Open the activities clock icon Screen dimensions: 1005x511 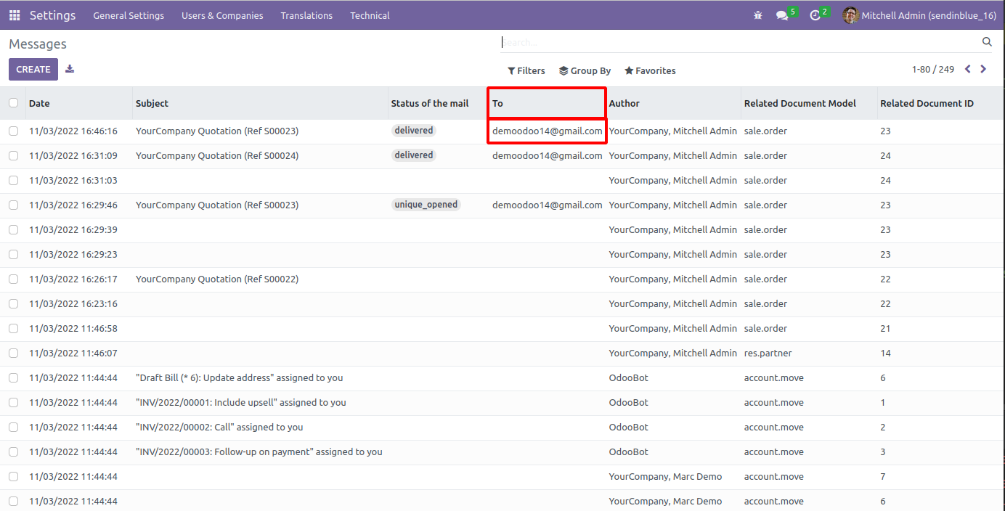(815, 15)
